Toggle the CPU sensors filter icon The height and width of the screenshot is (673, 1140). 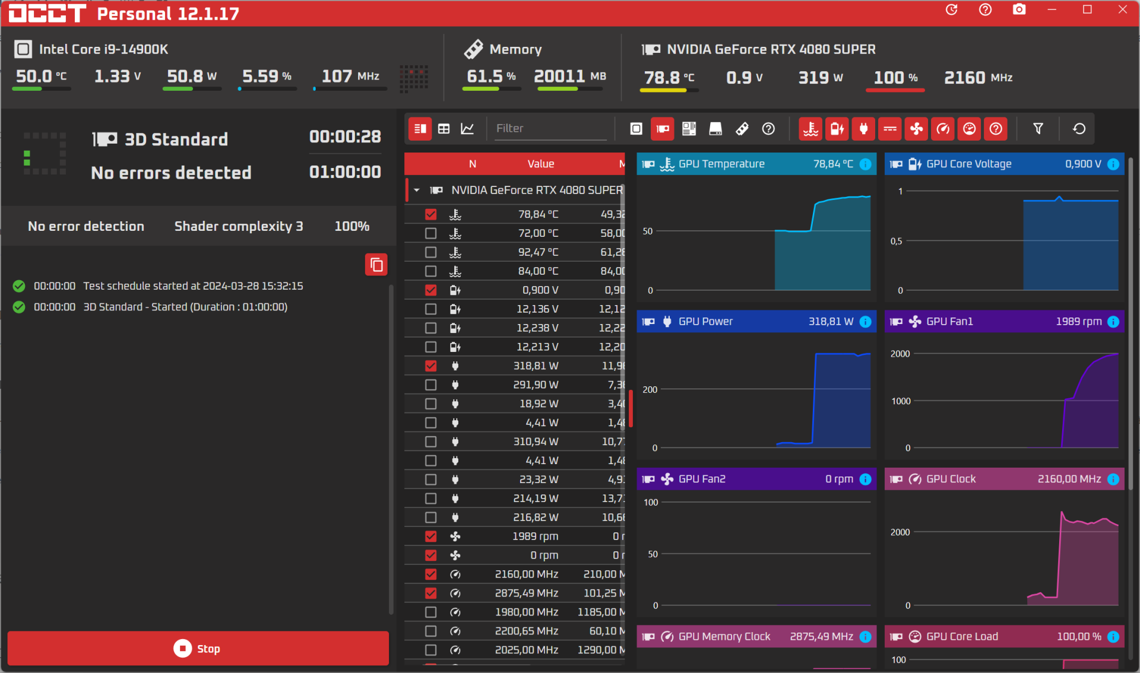coord(636,129)
